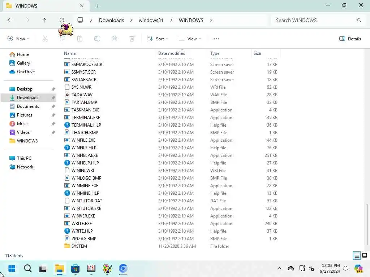The image size is (370, 277).
Task: Open the clock and date in tray
Action: coord(330,268)
